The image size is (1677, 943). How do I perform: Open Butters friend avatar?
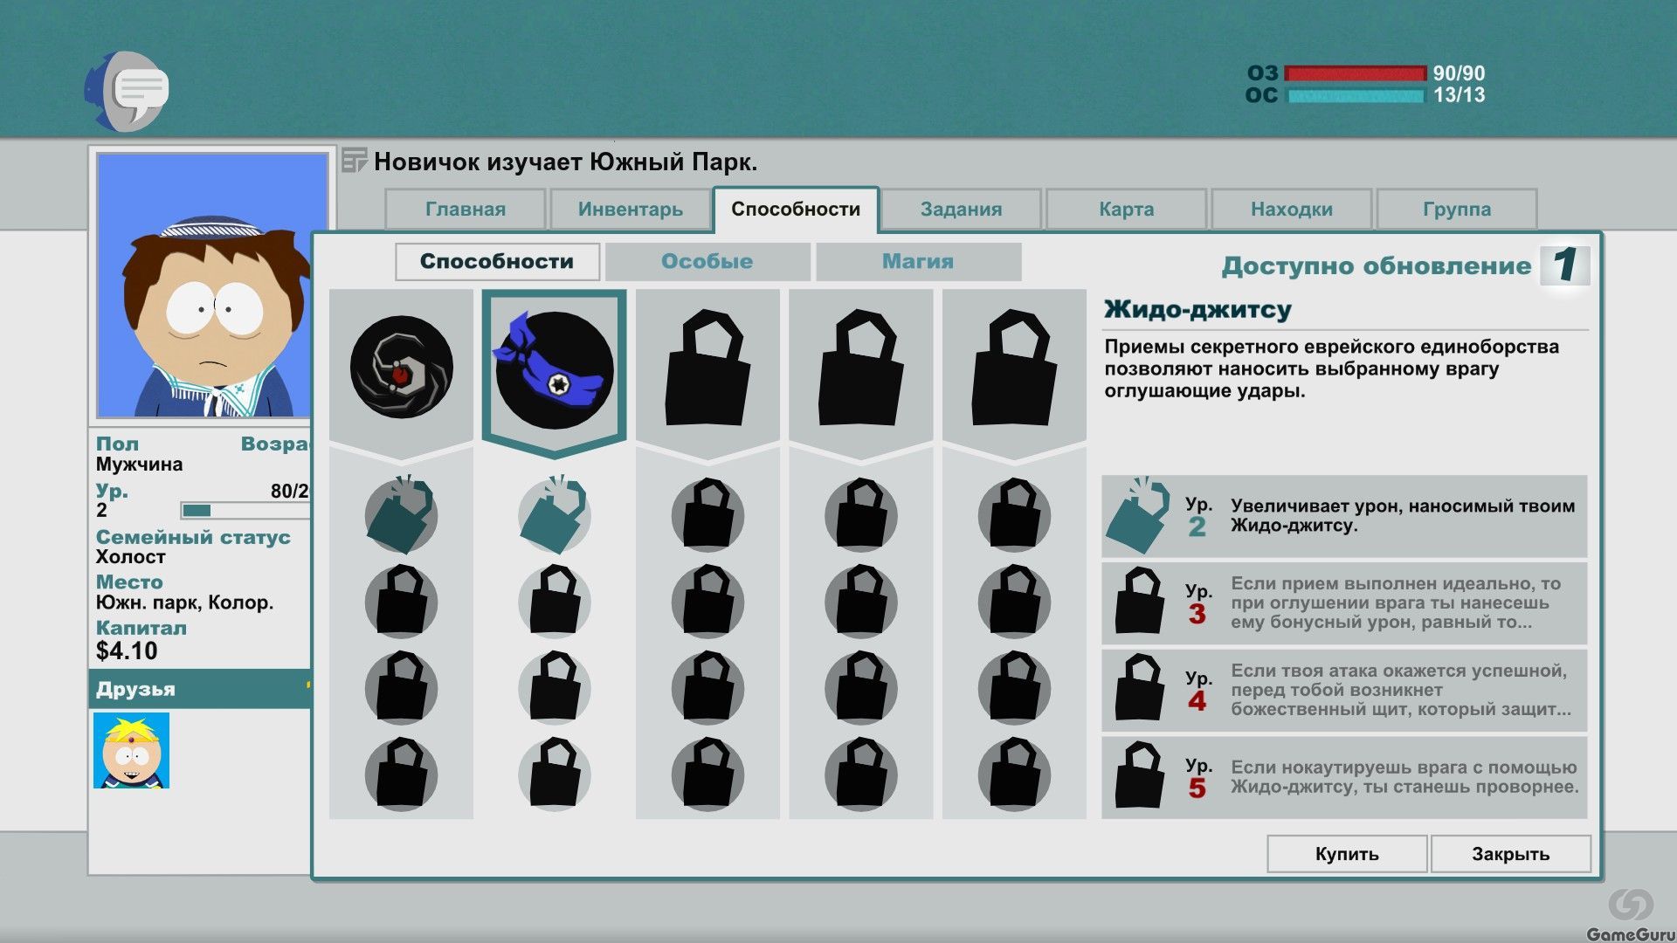pyautogui.click(x=131, y=750)
